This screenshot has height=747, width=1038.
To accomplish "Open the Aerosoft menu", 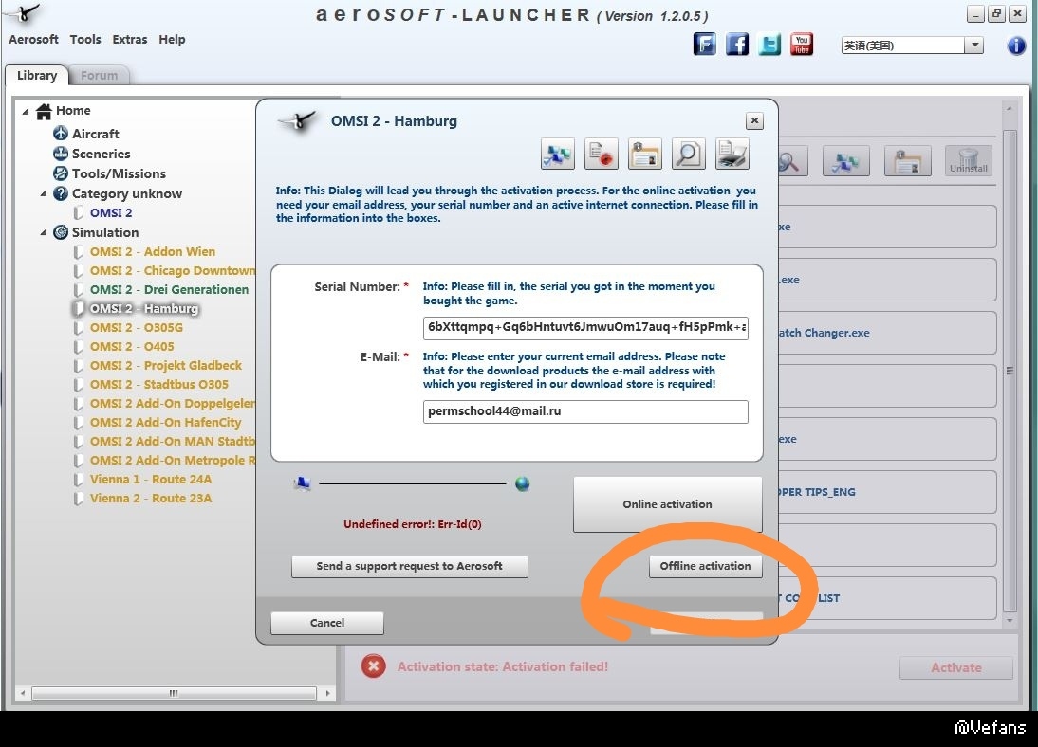I will 33,39.
